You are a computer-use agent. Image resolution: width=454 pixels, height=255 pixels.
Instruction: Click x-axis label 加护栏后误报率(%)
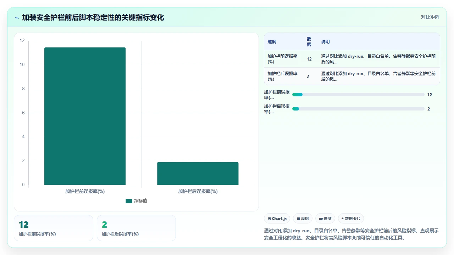click(x=198, y=191)
